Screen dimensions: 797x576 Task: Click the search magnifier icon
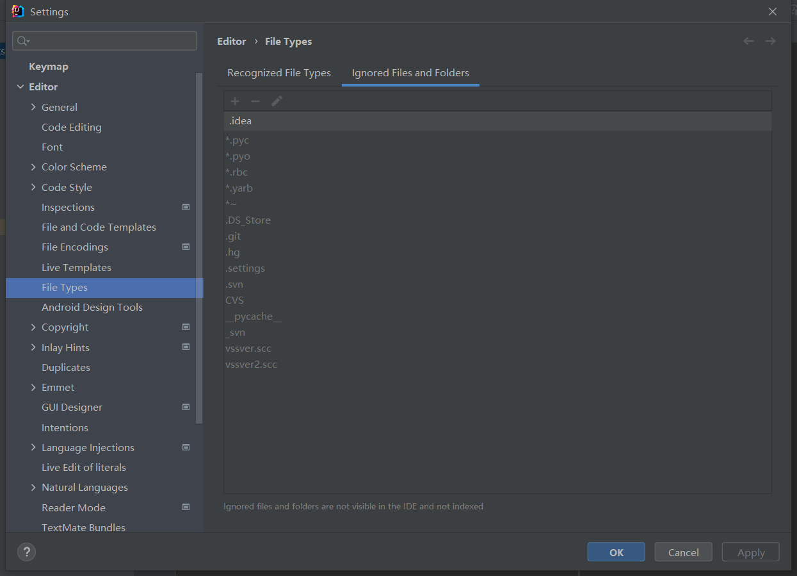coord(23,41)
